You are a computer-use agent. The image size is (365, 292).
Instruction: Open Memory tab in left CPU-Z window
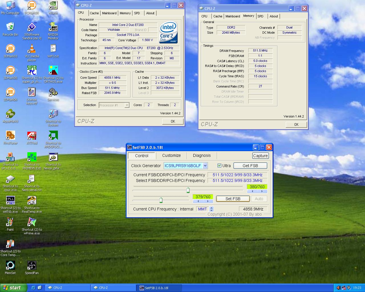(125, 13)
